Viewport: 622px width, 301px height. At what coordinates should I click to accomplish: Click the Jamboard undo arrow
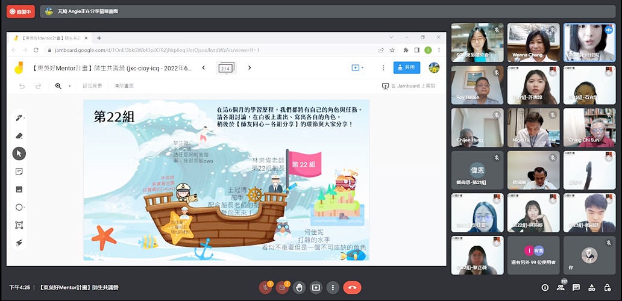22,86
